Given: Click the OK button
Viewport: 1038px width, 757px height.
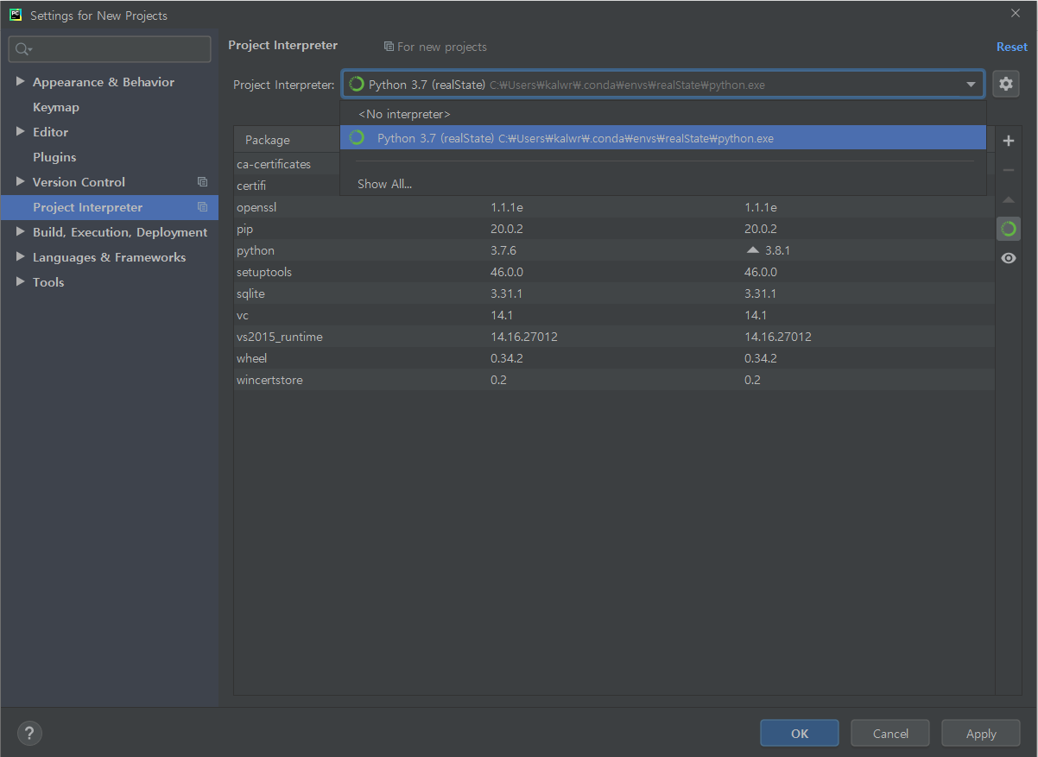Looking at the screenshot, I should click(x=800, y=734).
